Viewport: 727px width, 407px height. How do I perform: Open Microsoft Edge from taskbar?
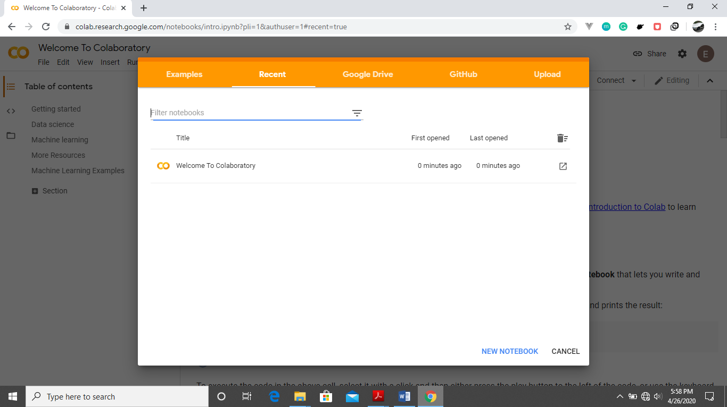[x=274, y=396]
